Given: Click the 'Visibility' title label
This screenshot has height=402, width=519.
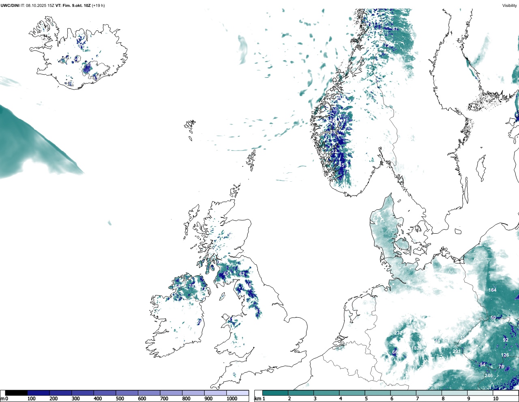Looking at the screenshot, I should pyautogui.click(x=509, y=6).
